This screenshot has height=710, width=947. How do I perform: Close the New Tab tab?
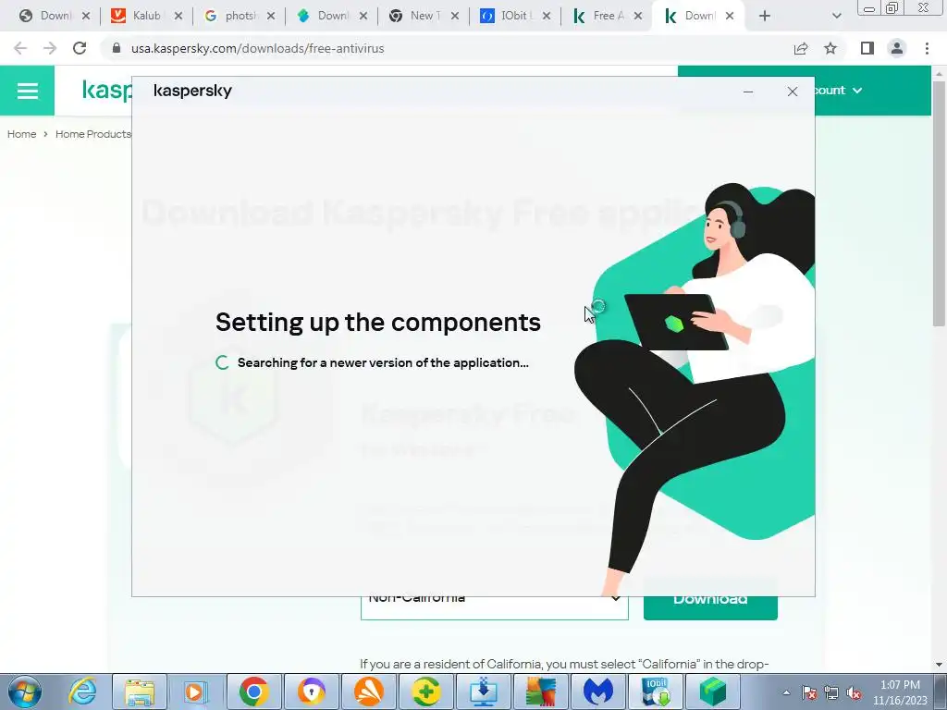[x=455, y=17]
